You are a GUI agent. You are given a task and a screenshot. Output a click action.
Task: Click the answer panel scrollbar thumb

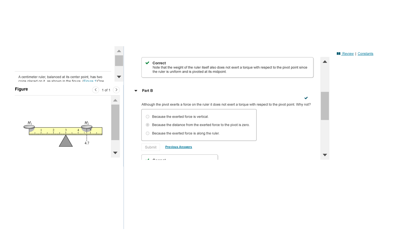(x=325, y=106)
